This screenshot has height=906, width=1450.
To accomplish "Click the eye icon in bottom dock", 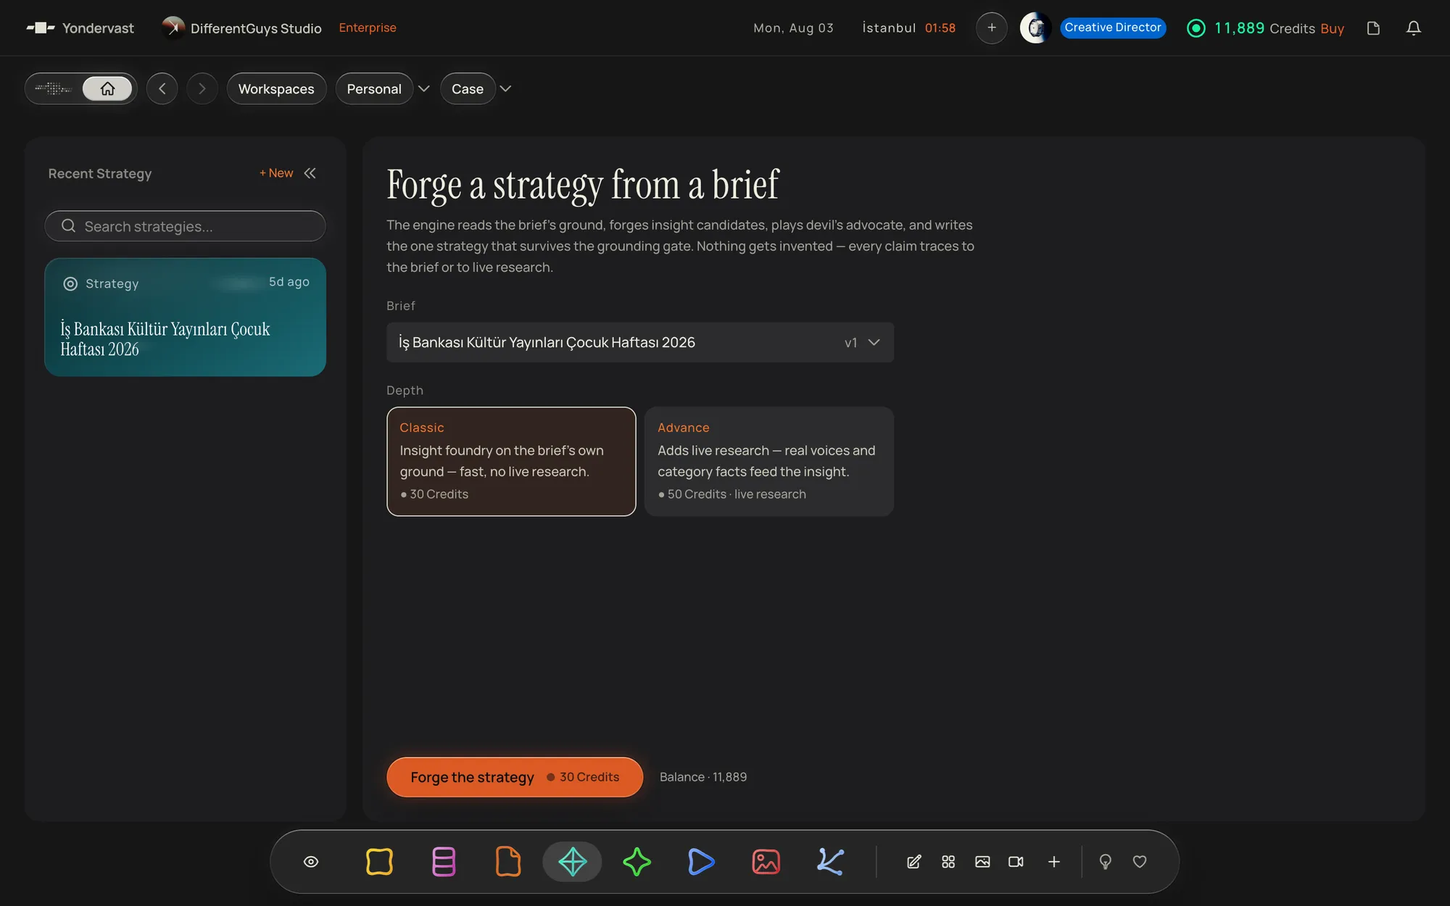I will click(x=311, y=862).
